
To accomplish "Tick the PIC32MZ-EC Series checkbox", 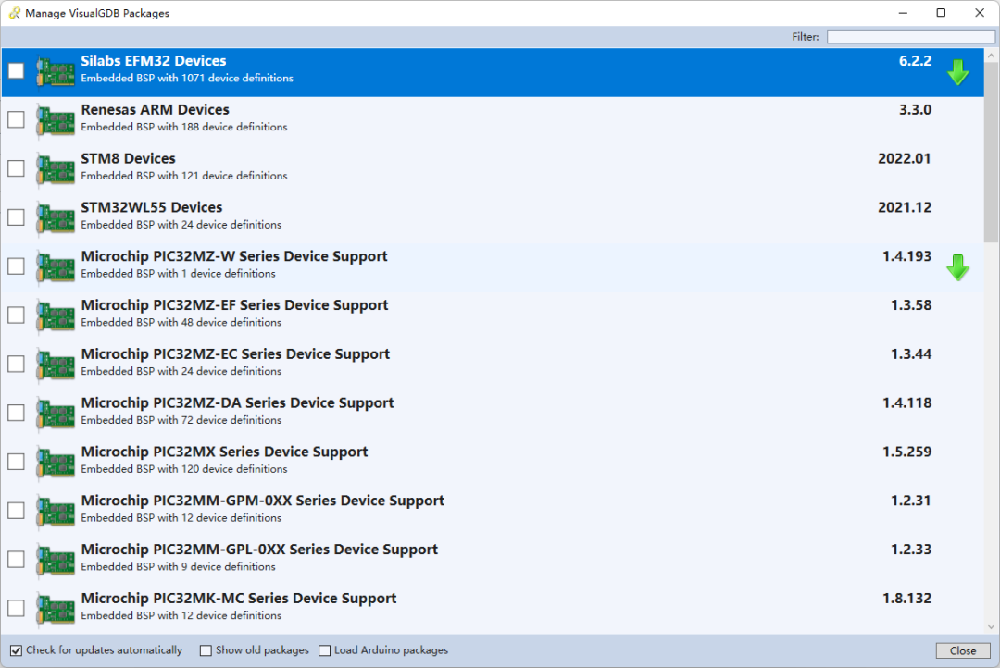I will pos(16,364).
